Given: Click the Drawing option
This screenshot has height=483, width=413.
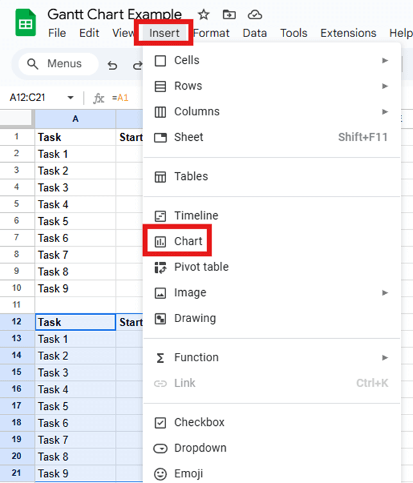Looking at the screenshot, I should [194, 318].
